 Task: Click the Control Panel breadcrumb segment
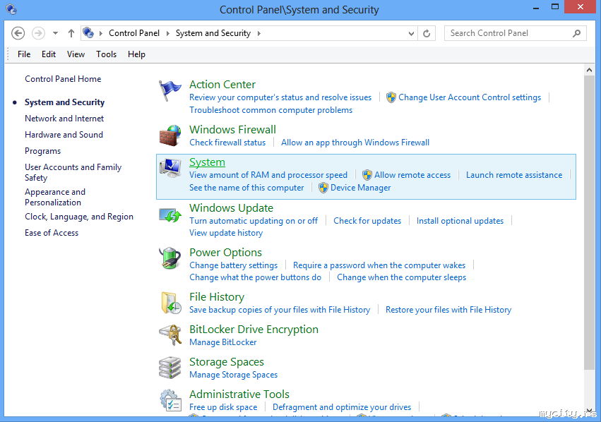coord(134,33)
